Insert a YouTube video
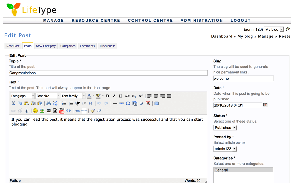 pos(62,111)
